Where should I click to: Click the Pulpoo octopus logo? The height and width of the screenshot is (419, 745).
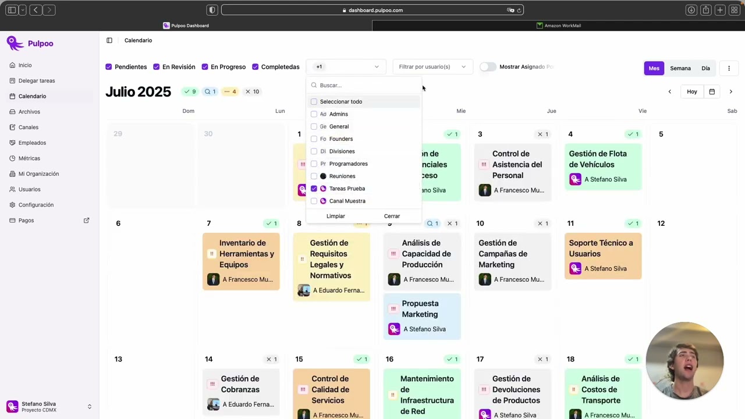(14, 44)
